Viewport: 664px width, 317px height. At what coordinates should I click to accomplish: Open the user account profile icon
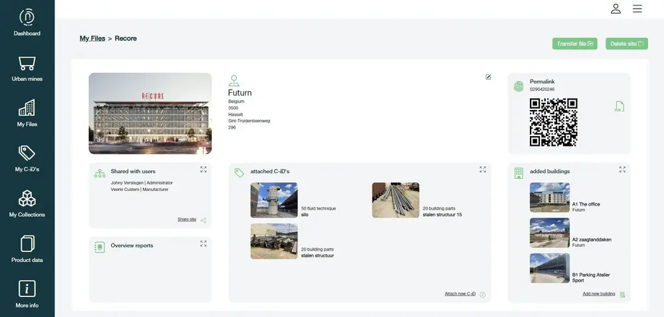click(616, 9)
